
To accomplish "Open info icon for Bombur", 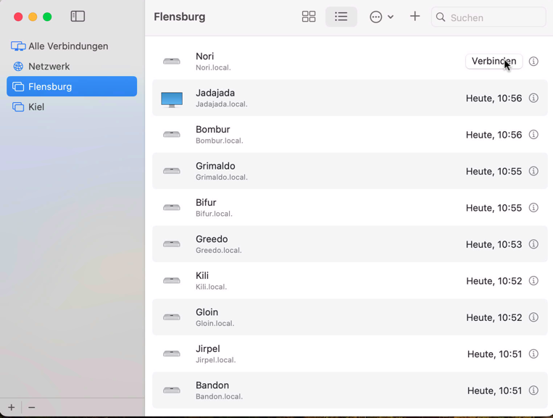I will [533, 135].
